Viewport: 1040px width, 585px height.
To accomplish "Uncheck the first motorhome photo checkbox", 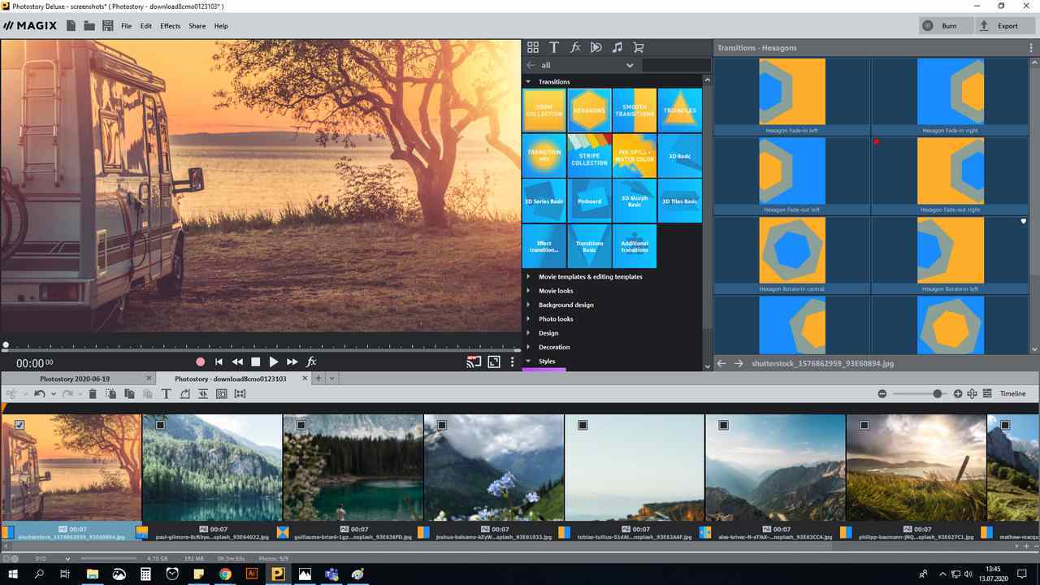I will tap(19, 425).
